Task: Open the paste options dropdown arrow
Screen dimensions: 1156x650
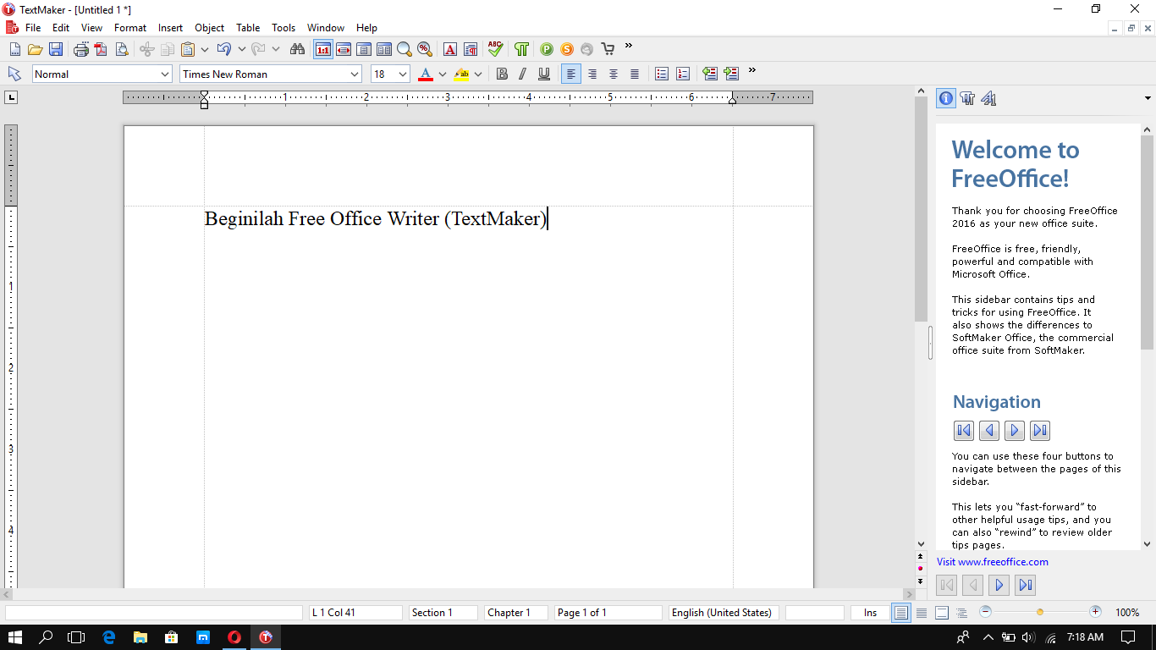Action: (206, 49)
